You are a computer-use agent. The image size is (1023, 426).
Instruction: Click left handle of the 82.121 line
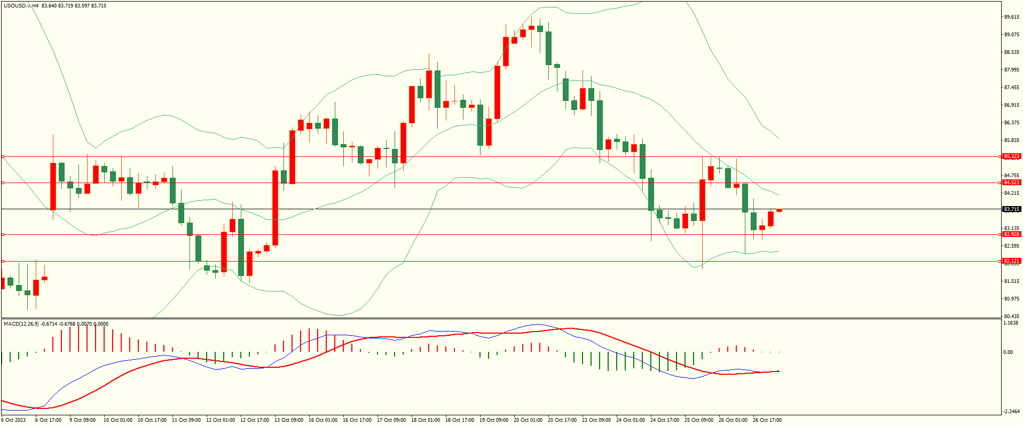coord(3,261)
